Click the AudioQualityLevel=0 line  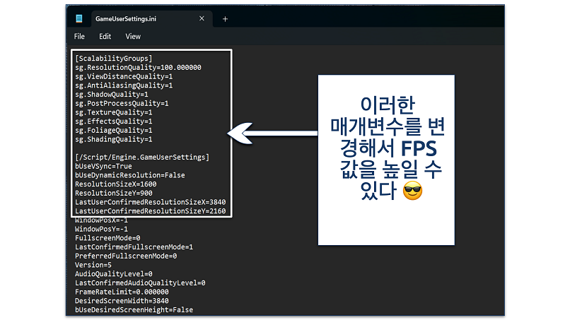[113, 274]
